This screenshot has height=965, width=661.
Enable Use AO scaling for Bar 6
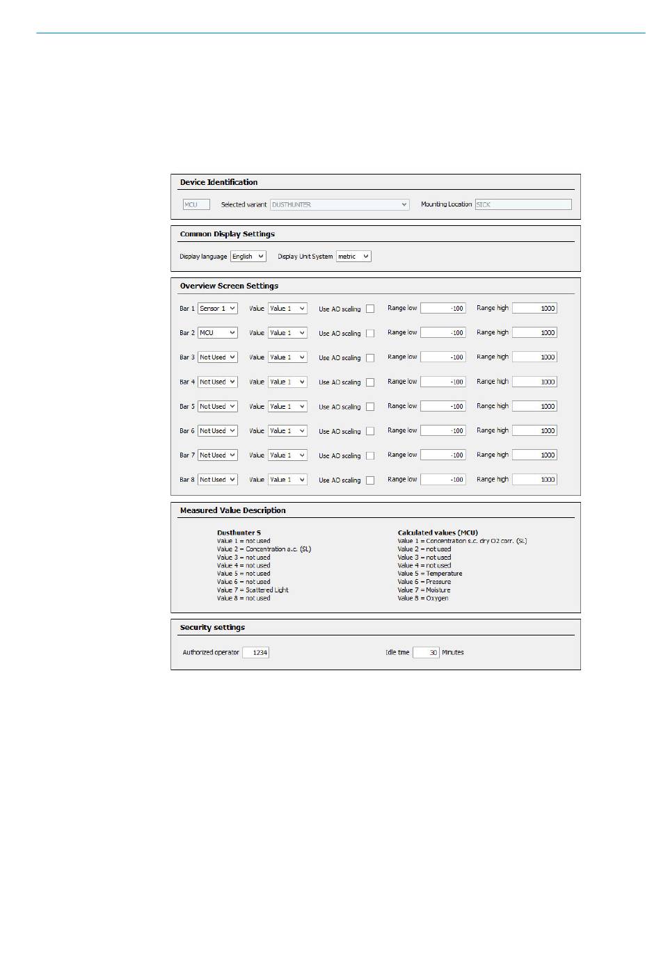370,432
